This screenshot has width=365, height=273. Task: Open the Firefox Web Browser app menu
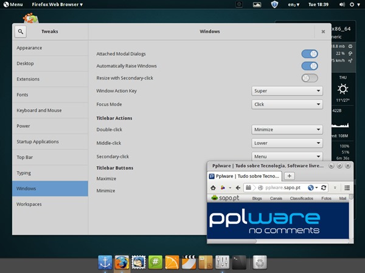click(57, 4)
